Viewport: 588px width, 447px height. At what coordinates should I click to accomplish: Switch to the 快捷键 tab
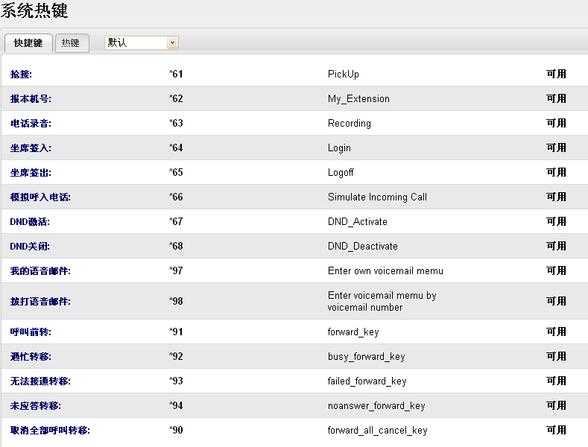pos(28,43)
